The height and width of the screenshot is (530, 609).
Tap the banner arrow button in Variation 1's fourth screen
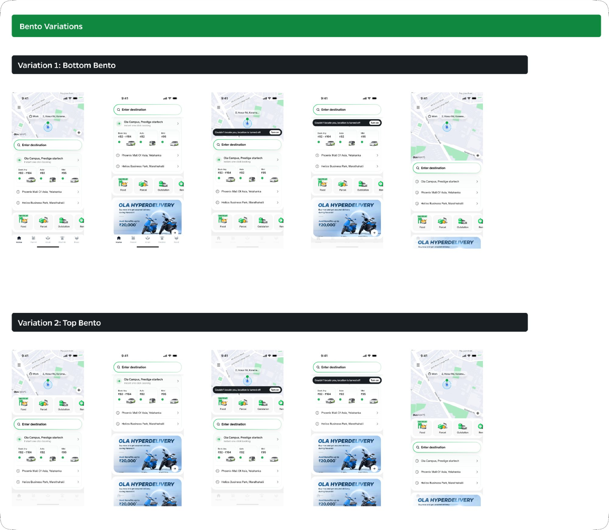[x=374, y=233]
